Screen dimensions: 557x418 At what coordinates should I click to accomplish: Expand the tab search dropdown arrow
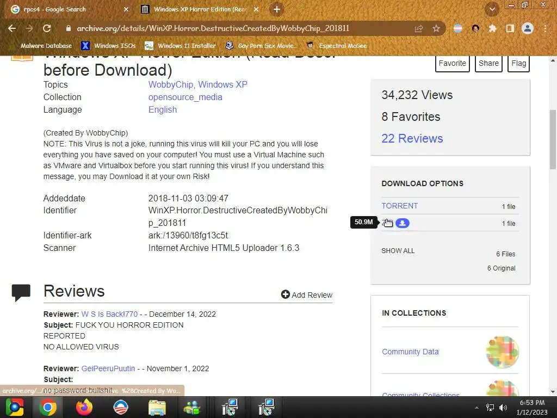pyautogui.click(x=492, y=9)
